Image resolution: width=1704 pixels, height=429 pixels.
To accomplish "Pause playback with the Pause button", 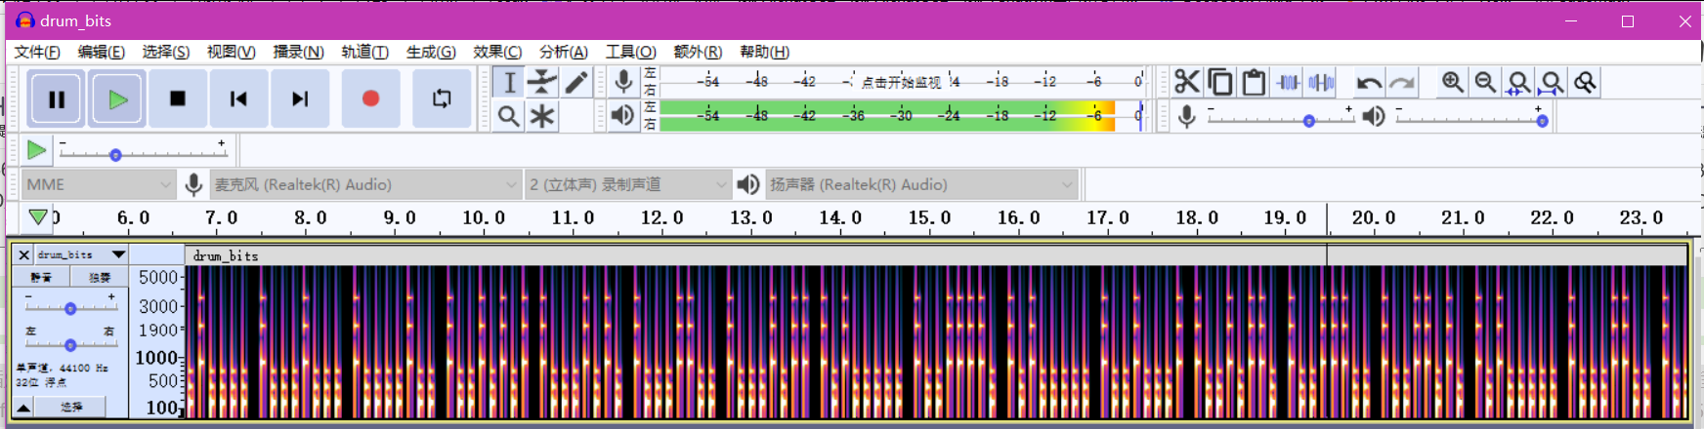I will pos(56,98).
